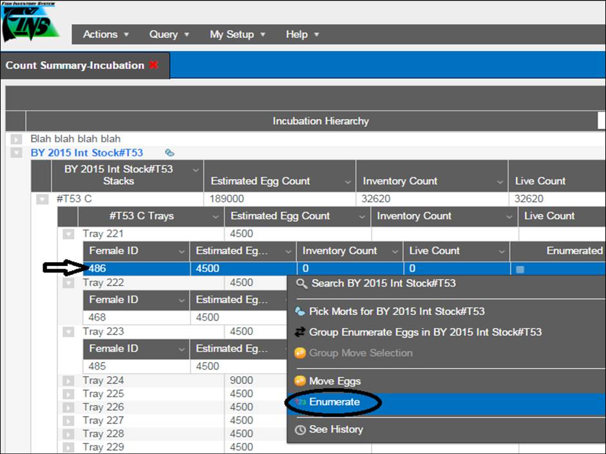Expand the Tray 224 row
Viewport: 606px width, 454px height.
tap(68, 381)
